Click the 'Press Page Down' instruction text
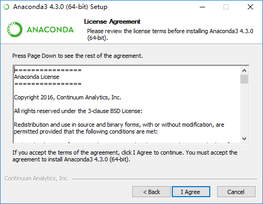 pyautogui.click(x=77, y=56)
